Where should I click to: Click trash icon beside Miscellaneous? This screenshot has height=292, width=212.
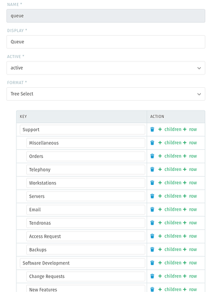coord(152,143)
